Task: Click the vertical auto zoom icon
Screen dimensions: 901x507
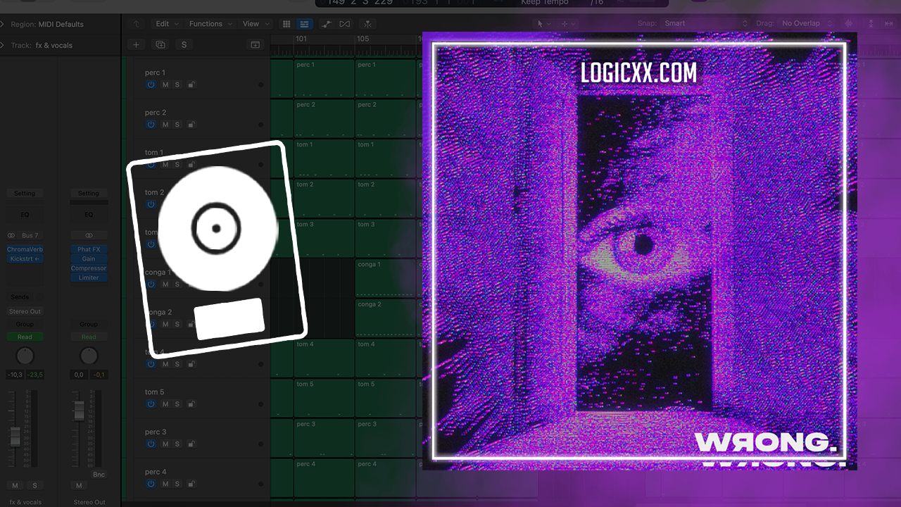Action: [870, 24]
